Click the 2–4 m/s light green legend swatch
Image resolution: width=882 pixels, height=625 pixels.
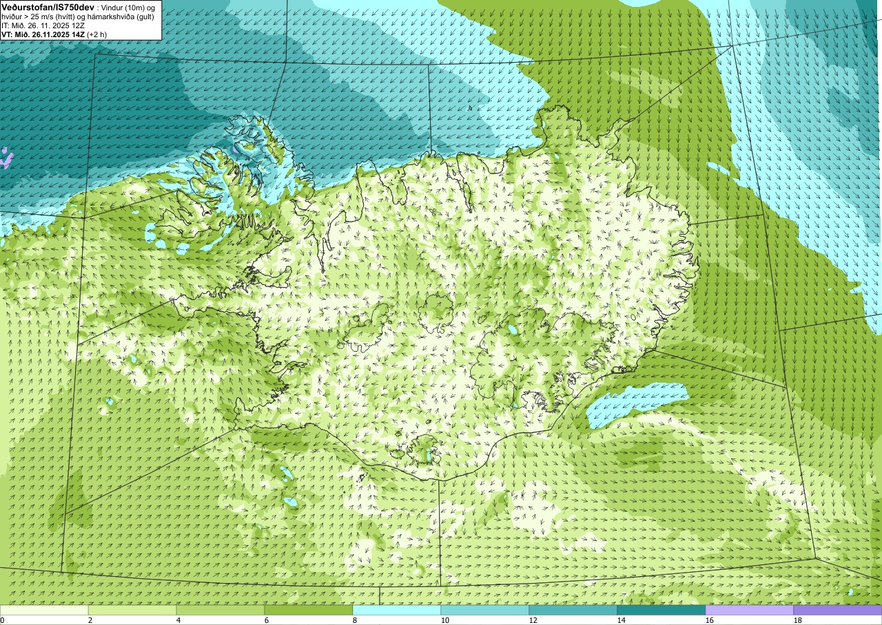(x=132, y=610)
